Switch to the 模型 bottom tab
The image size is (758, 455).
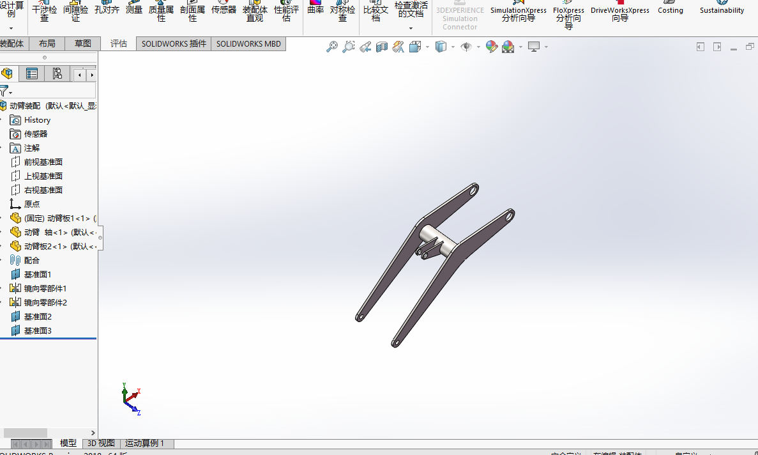point(68,443)
